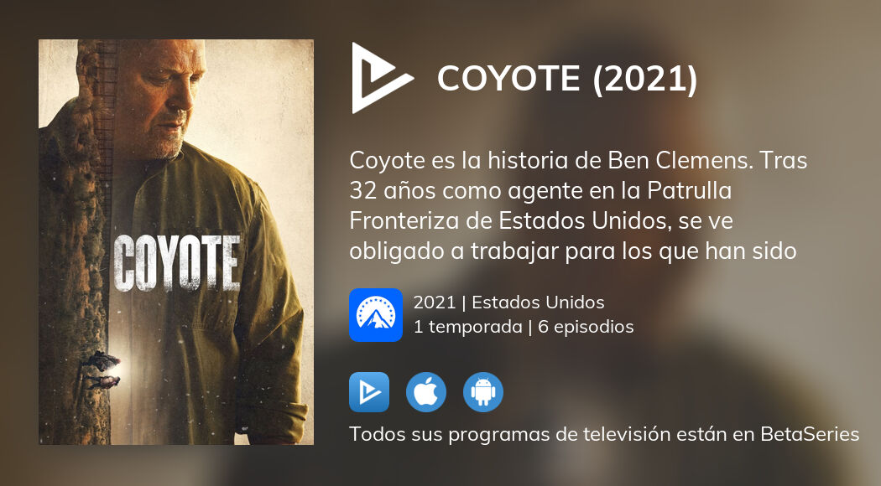The height and width of the screenshot is (486, 881).
Task: Click the synopsis paragraph about Ben Clemens
Action: 578,205
